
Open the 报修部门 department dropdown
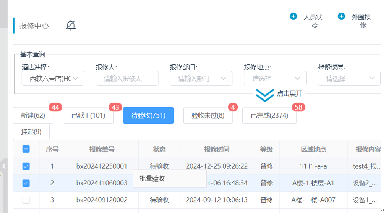(201, 79)
